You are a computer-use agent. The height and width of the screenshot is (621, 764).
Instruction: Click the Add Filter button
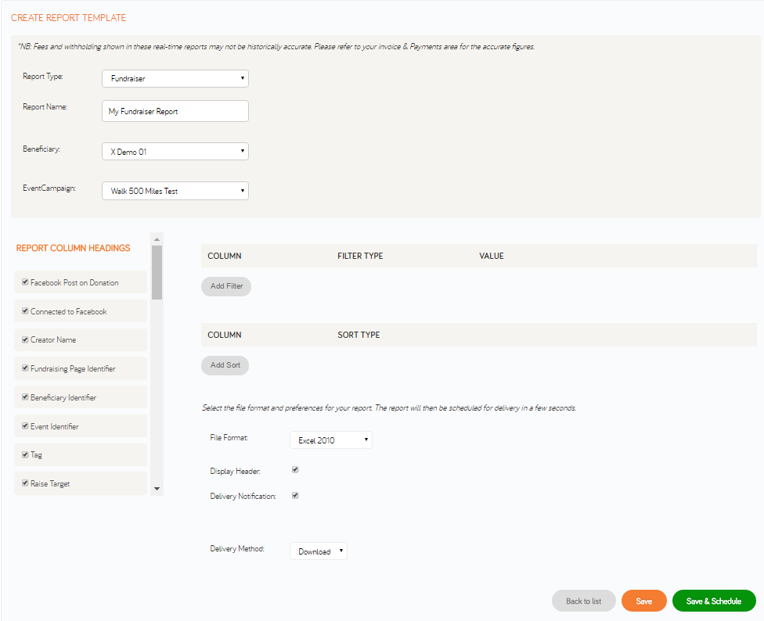point(226,286)
